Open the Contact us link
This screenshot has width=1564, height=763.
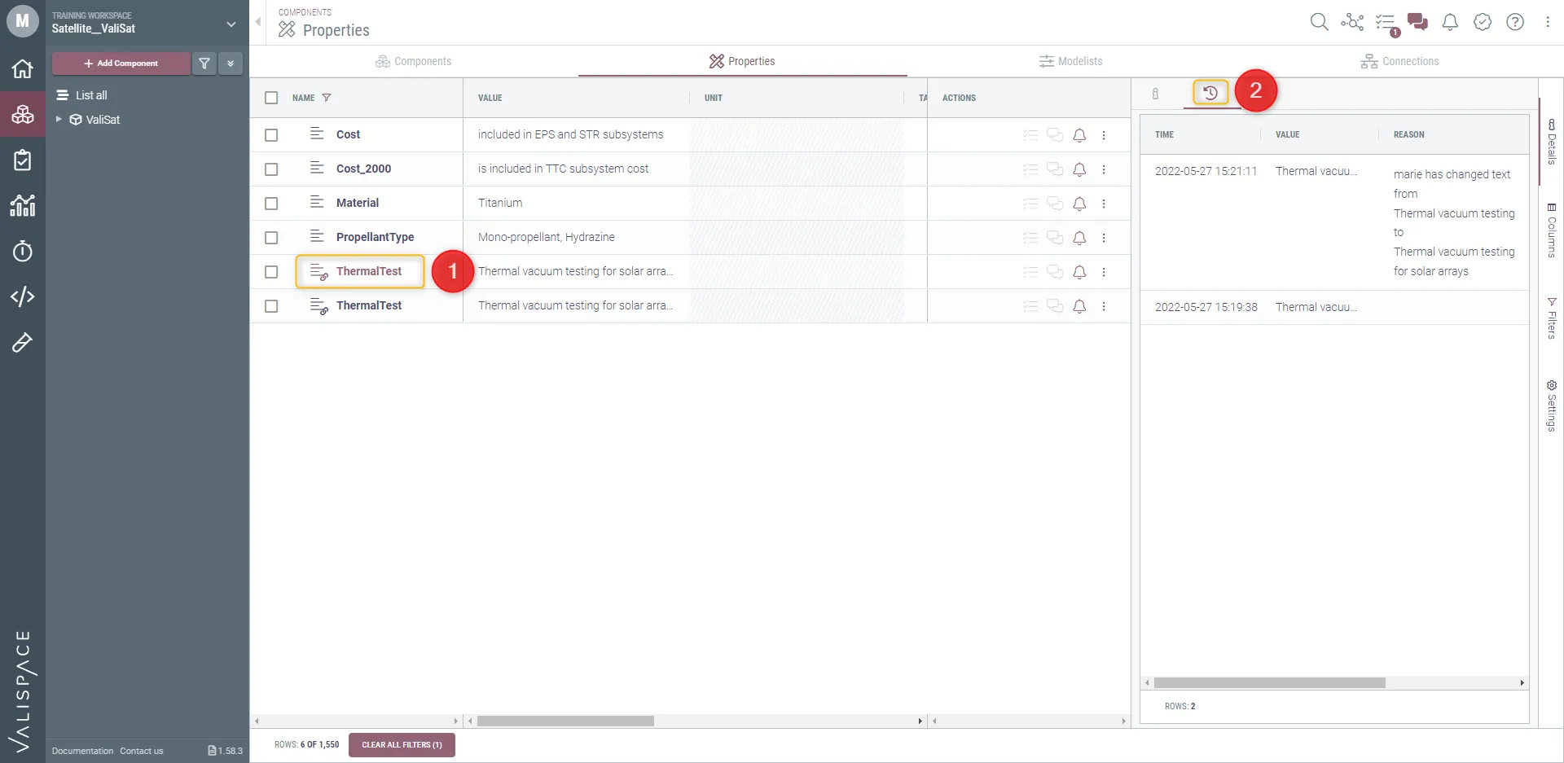click(142, 751)
